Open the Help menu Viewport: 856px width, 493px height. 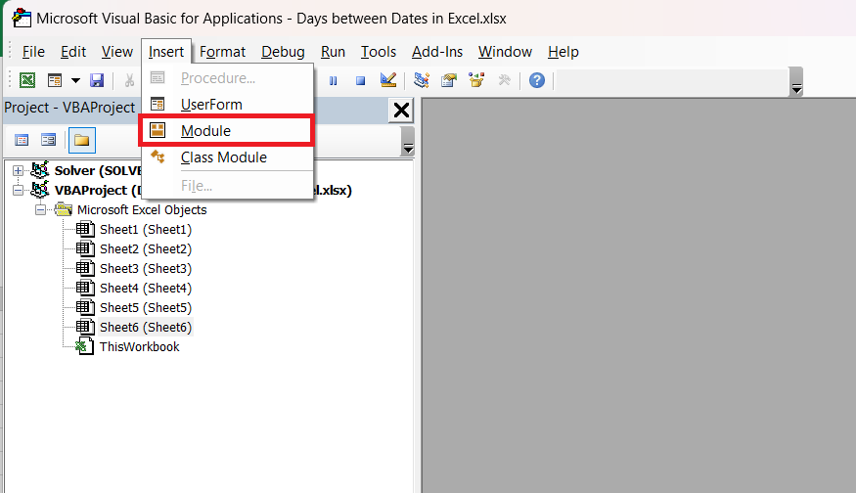click(563, 52)
